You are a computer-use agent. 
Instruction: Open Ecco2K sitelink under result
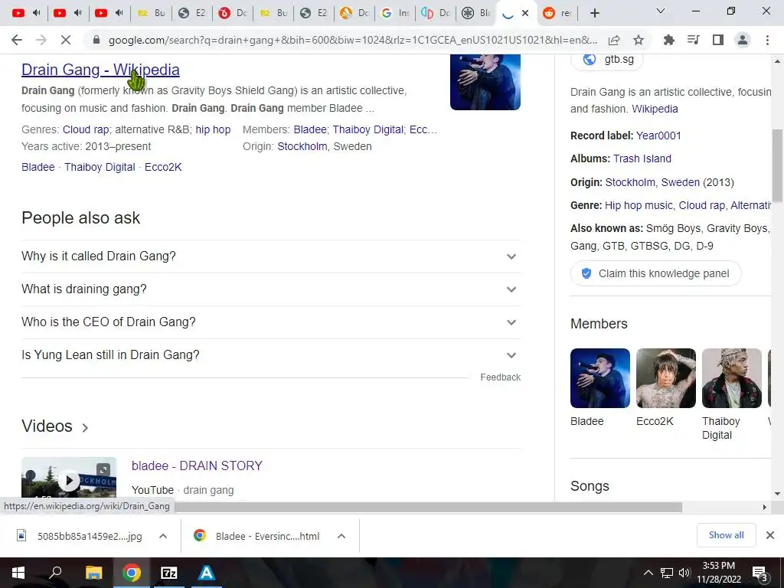[163, 167]
